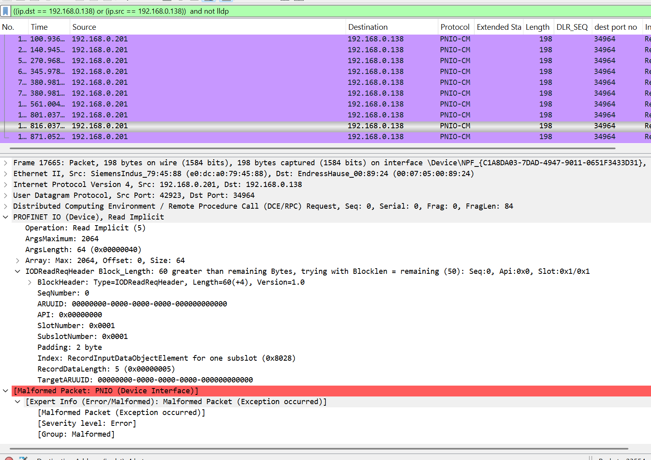Image resolution: width=651 pixels, height=460 pixels.
Task: Collapse the PROFINET IO (Device) section
Action: 6,217
